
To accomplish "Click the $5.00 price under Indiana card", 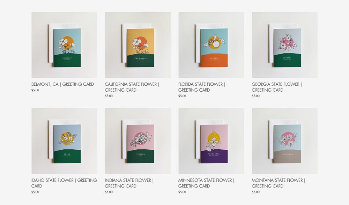I will click(x=109, y=192).
